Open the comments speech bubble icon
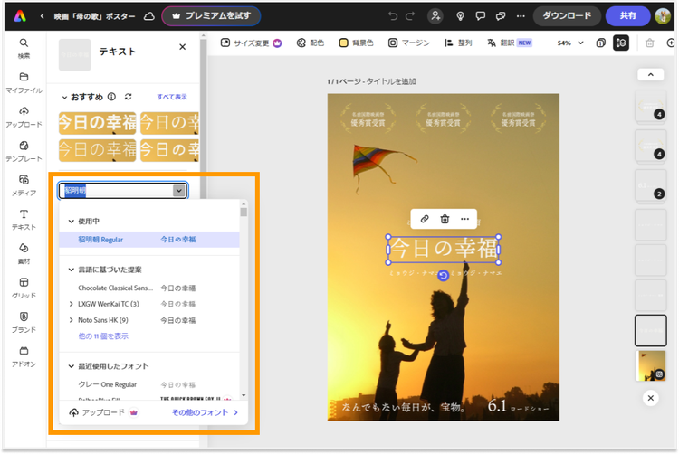 (480, 16)
